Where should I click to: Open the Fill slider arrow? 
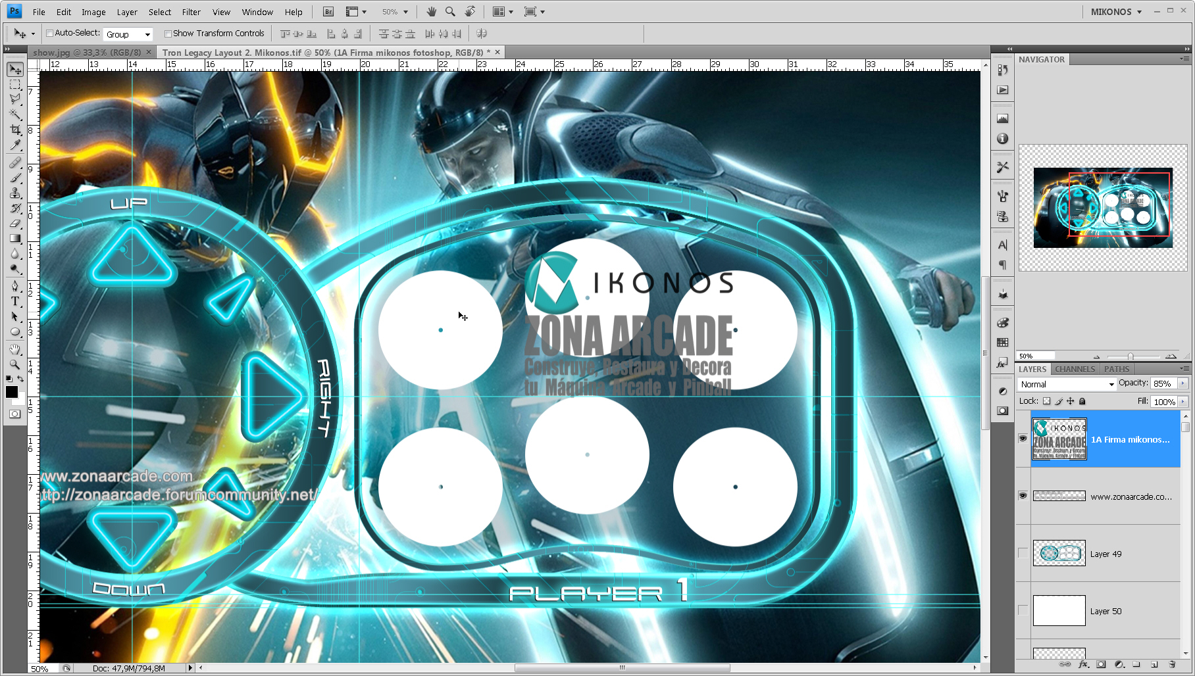1182,401
